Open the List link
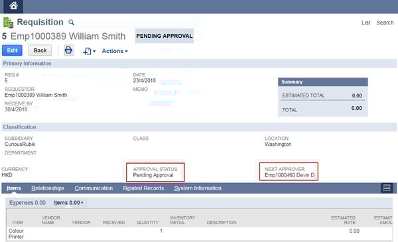 click(365, 23)
